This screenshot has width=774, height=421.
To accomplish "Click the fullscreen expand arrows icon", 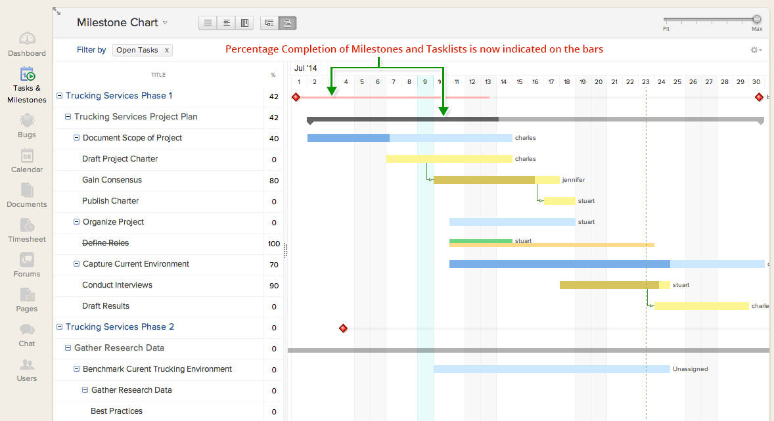I will pos(57,11).
